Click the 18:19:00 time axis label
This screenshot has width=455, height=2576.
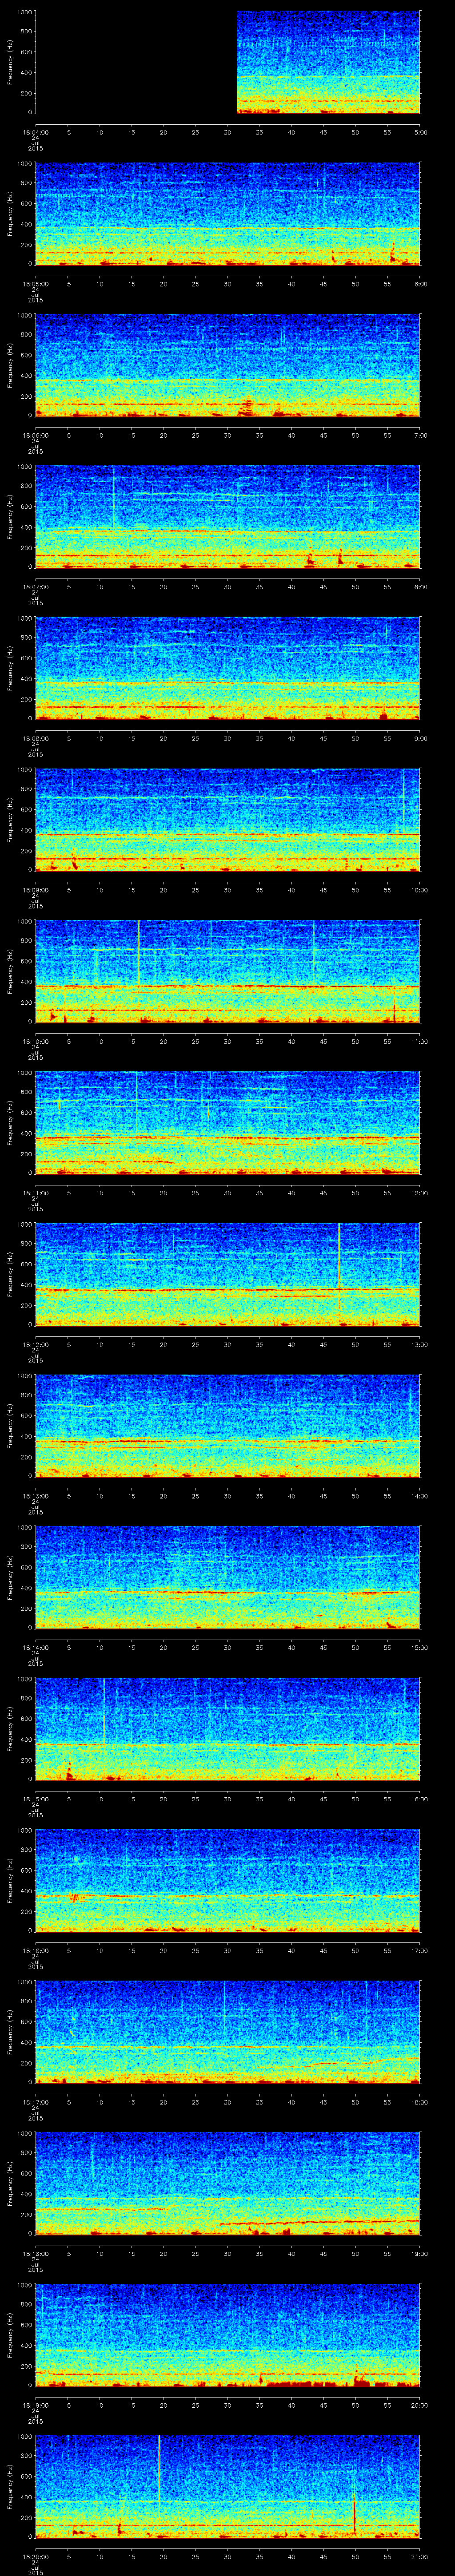(x=36, y=2405)
